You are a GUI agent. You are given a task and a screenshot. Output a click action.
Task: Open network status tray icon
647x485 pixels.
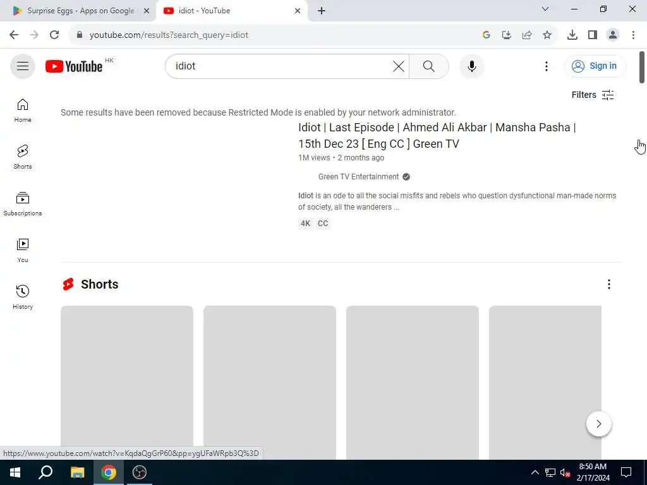[x=550, y=472]
